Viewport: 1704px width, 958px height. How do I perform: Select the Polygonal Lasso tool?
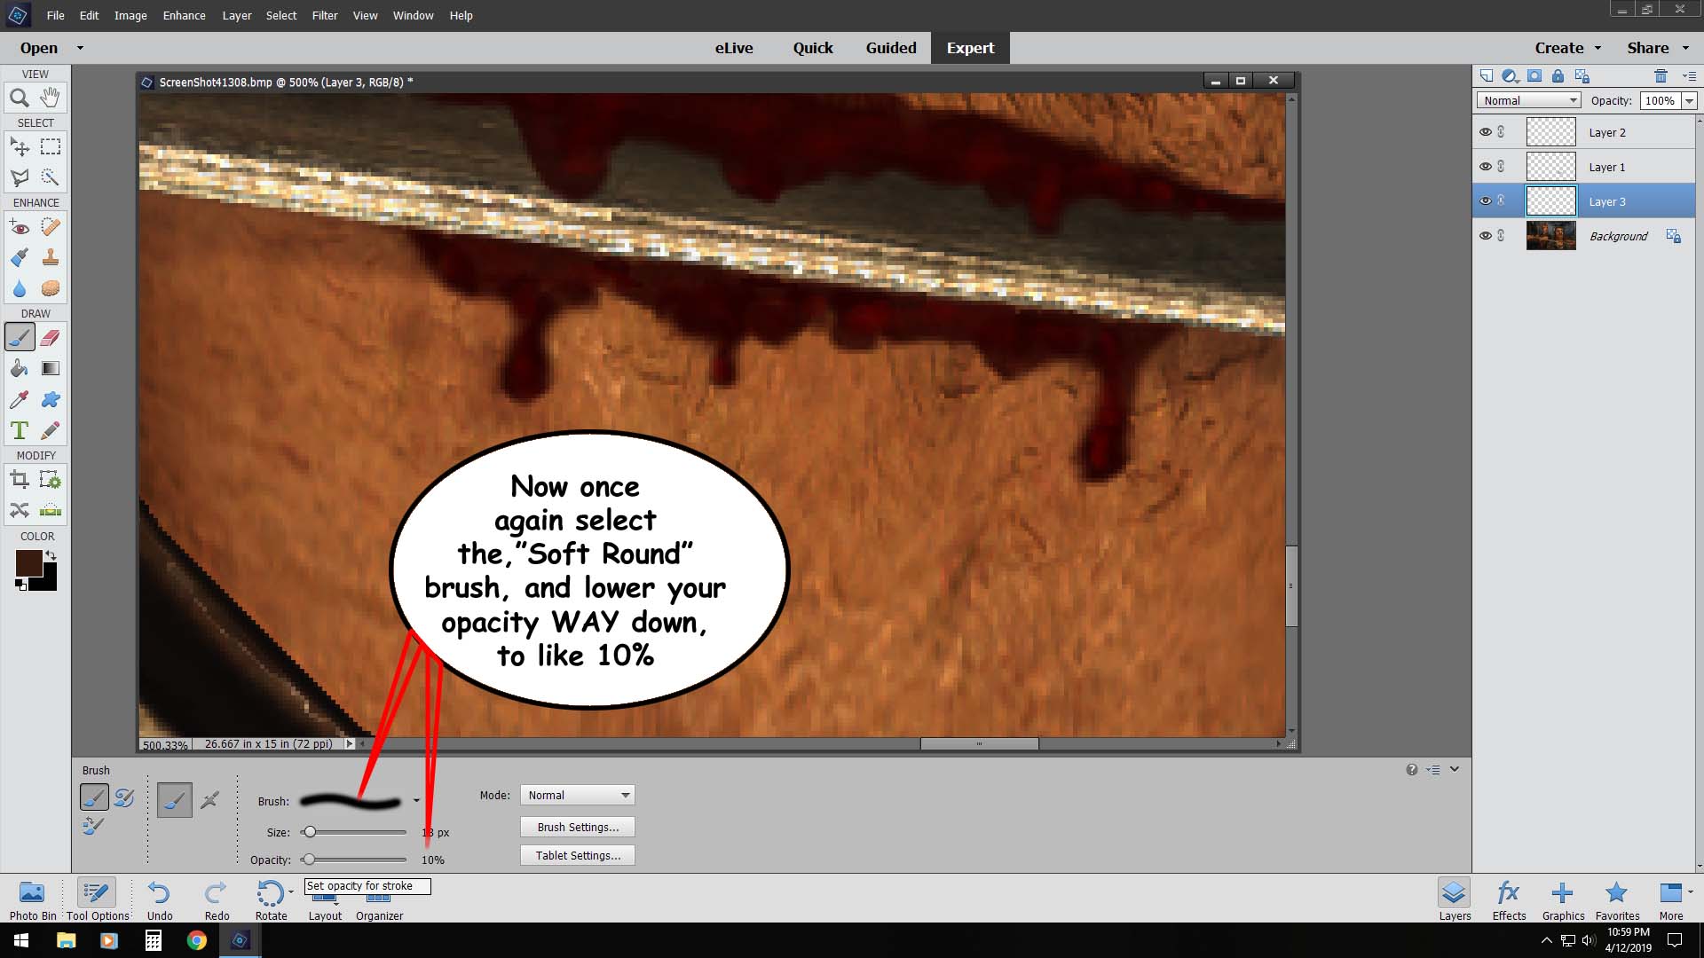20,177
